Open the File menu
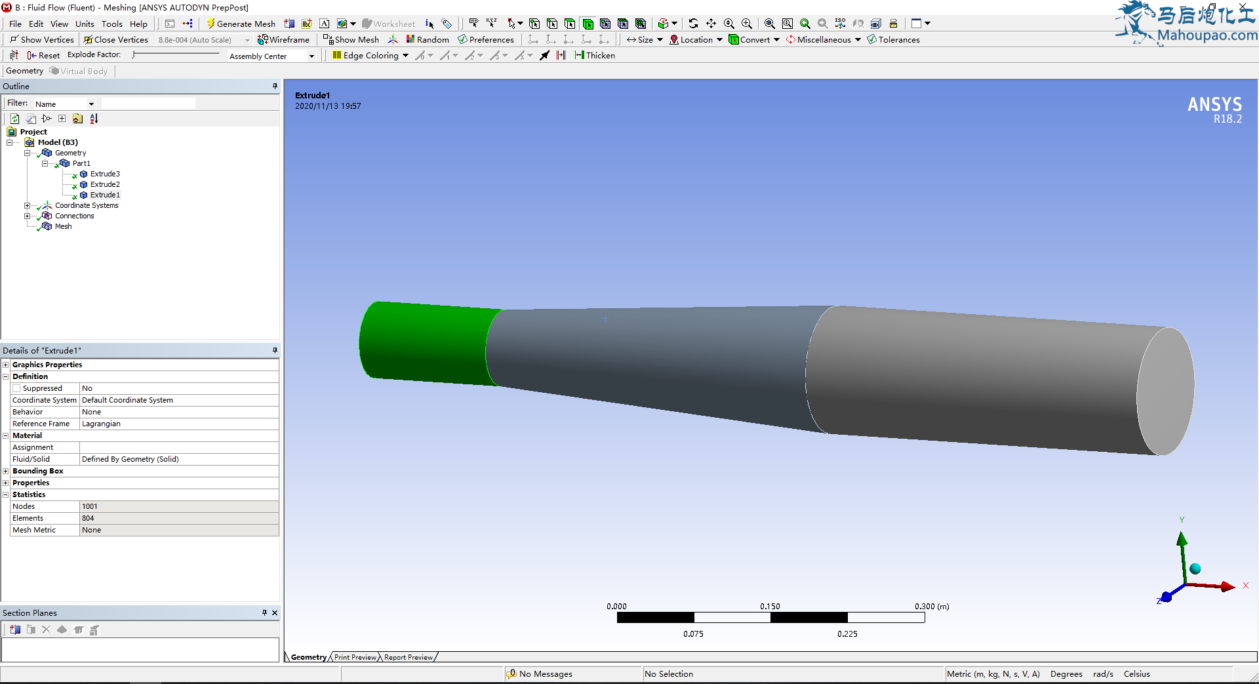This screenshot has height=684, width=1259. click(15, 24)
